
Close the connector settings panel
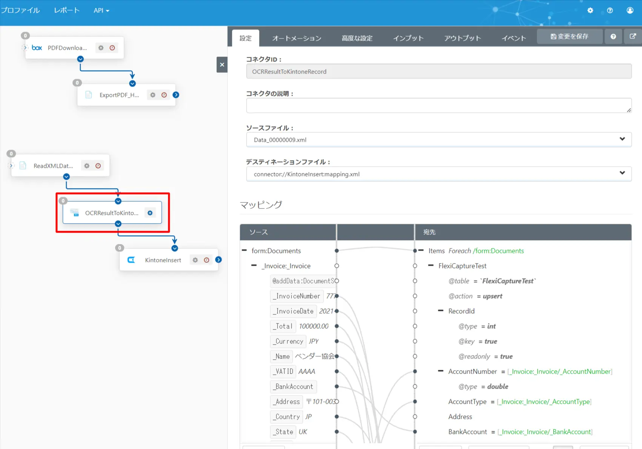222,65
